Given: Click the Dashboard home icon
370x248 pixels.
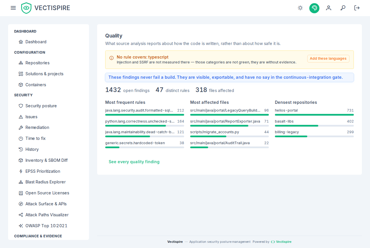Looking at the screenshot, I should 21,42.
